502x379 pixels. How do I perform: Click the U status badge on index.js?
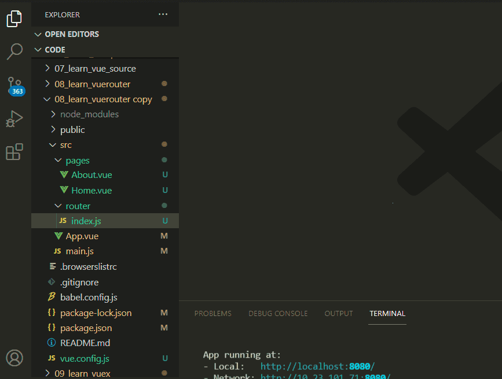coord(165,221)
